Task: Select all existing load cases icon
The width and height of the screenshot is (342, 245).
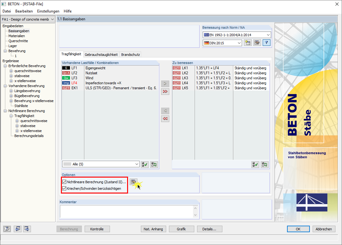Action: pos(145,164)
